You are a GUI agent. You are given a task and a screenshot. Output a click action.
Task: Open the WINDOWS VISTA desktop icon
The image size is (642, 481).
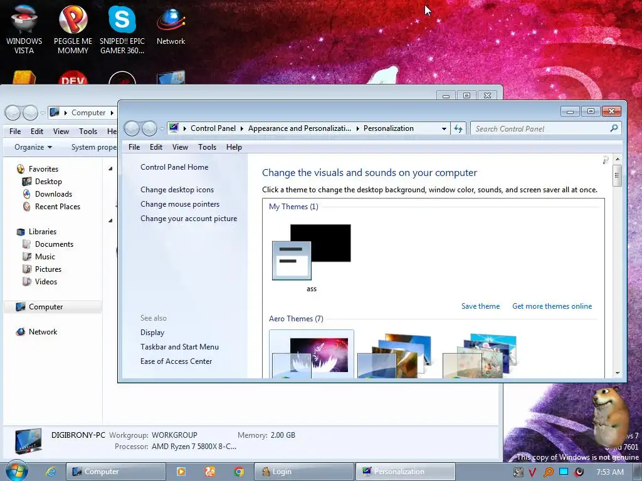coord(24,29)
